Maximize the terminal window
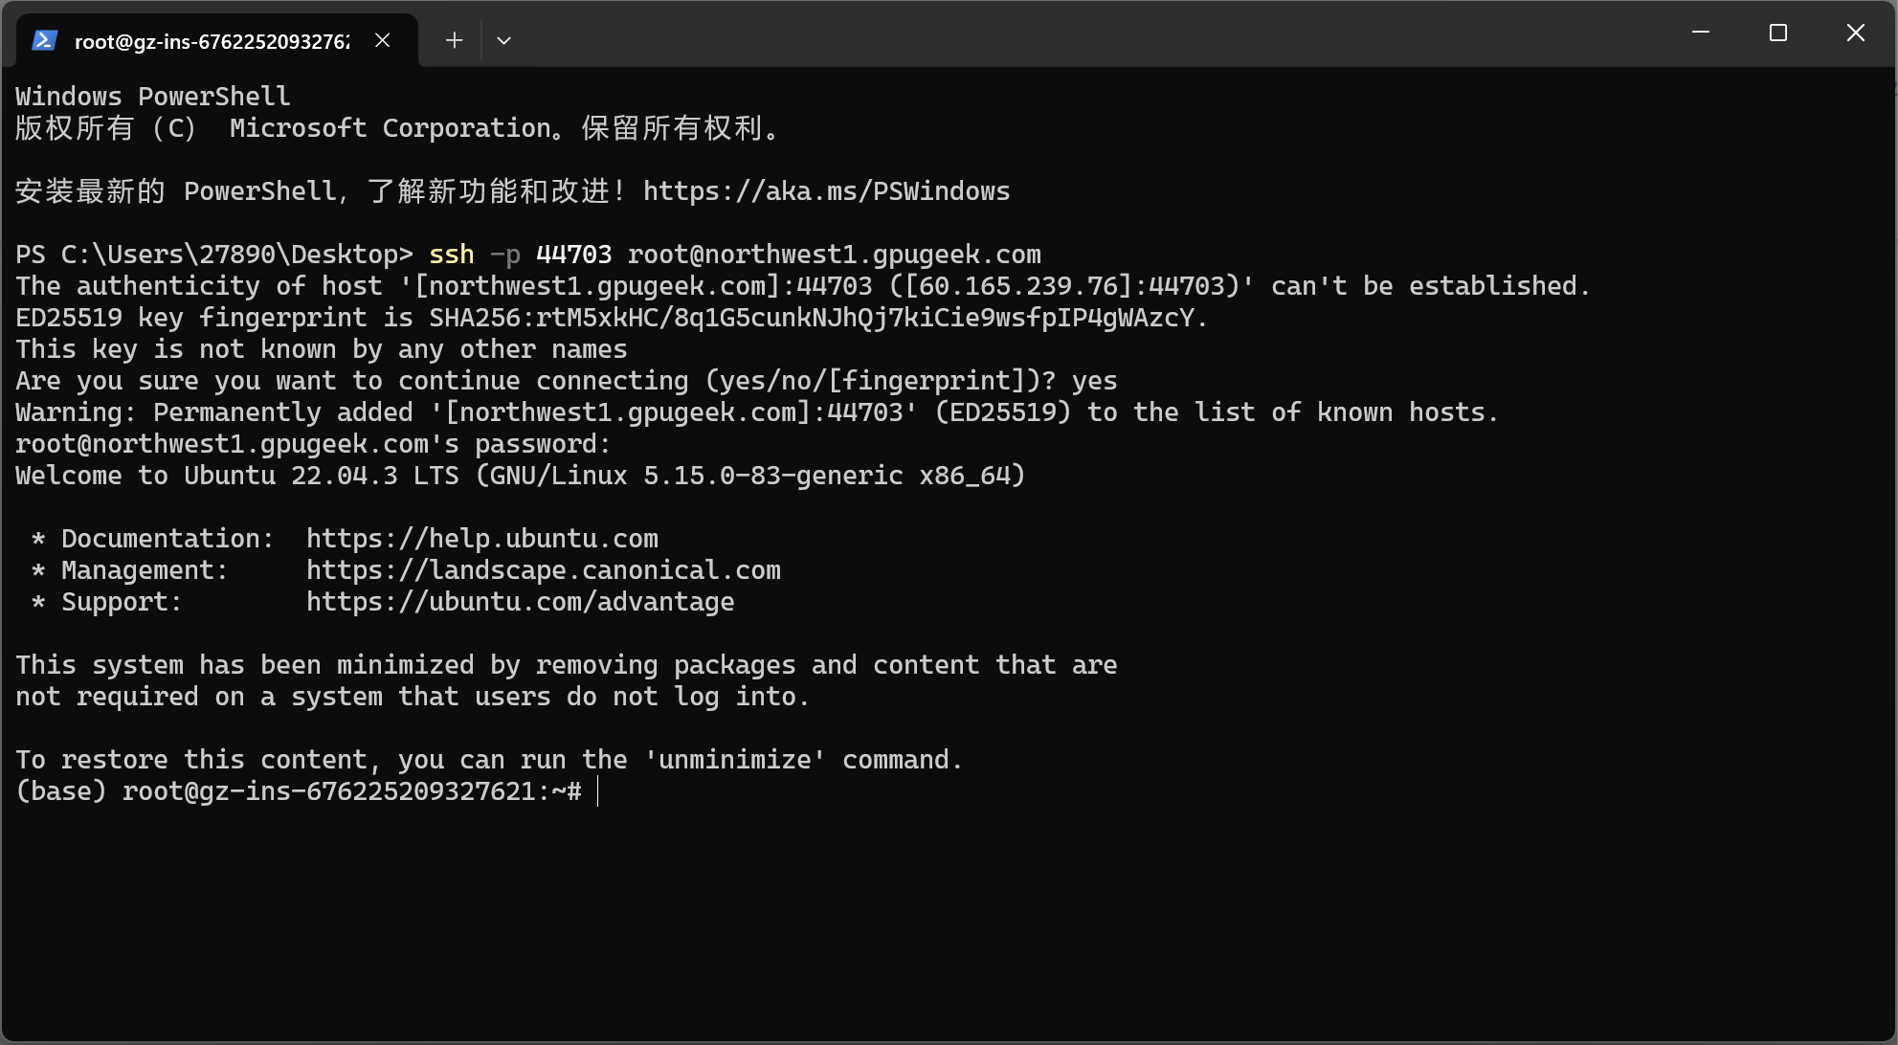Viewport: 1898px width, 1045px height. pos(1778,33)
